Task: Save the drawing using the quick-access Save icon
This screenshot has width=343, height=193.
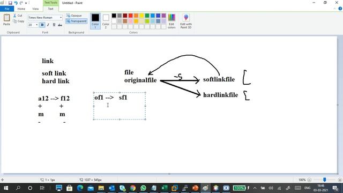Action: [x=10, y=3]
